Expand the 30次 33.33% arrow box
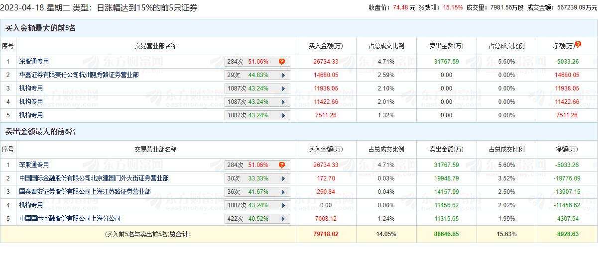This screenshot has height=256, width=609. (x=283, y=178)
